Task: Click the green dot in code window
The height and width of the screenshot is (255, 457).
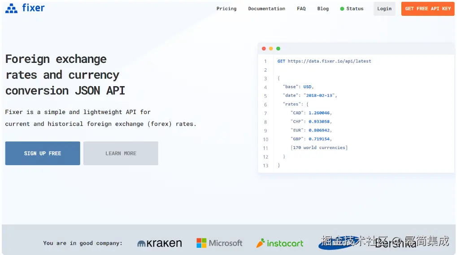Action: (279, 48)
